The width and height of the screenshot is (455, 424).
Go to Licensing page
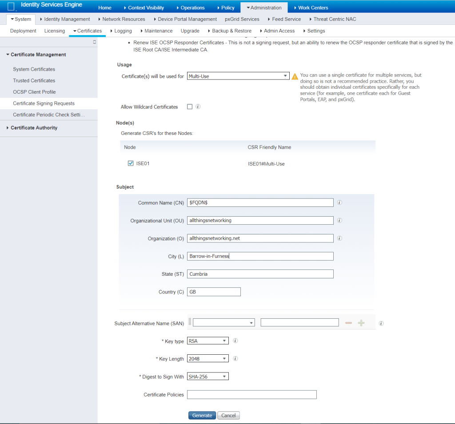(x=55, y=31)
